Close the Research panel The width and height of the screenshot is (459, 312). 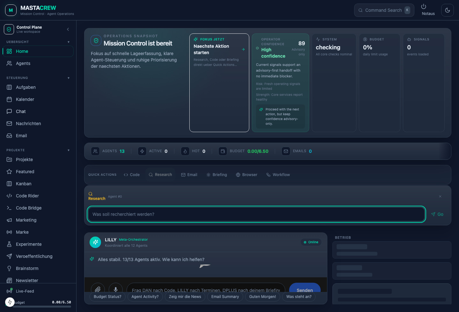pos(440,196)
